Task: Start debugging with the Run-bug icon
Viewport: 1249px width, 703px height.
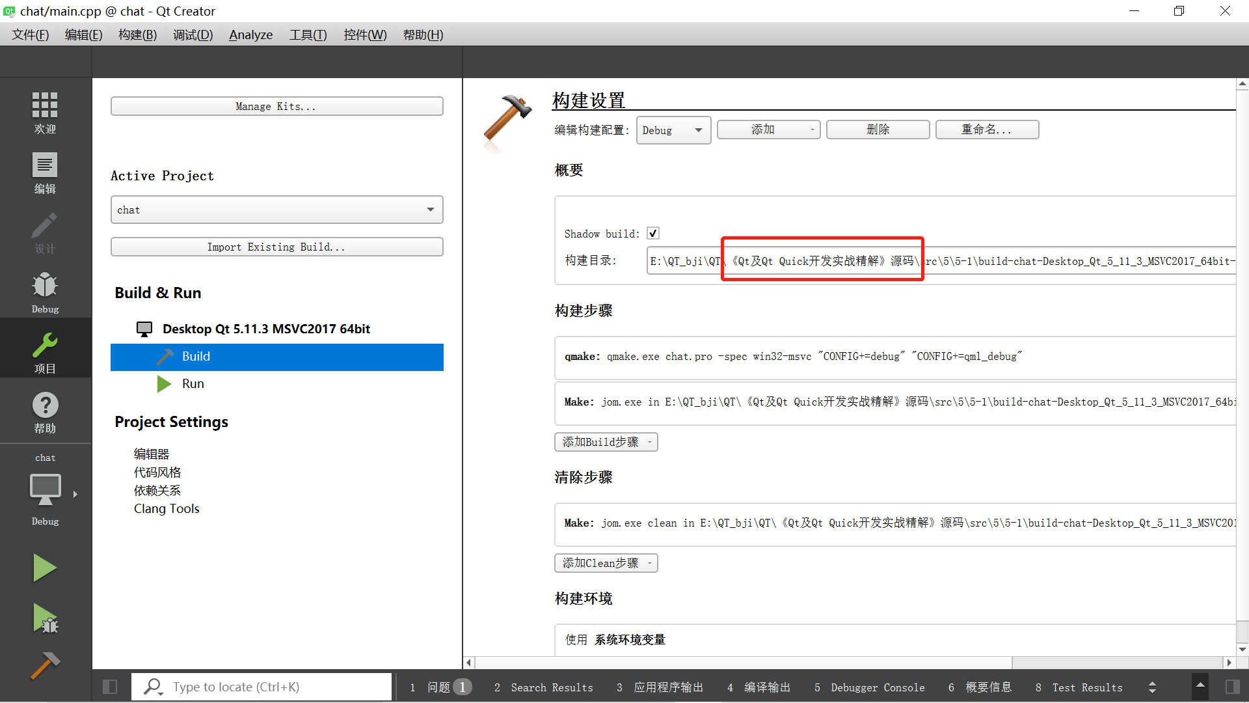Action: pyautogui.click(x=45, y=619)
